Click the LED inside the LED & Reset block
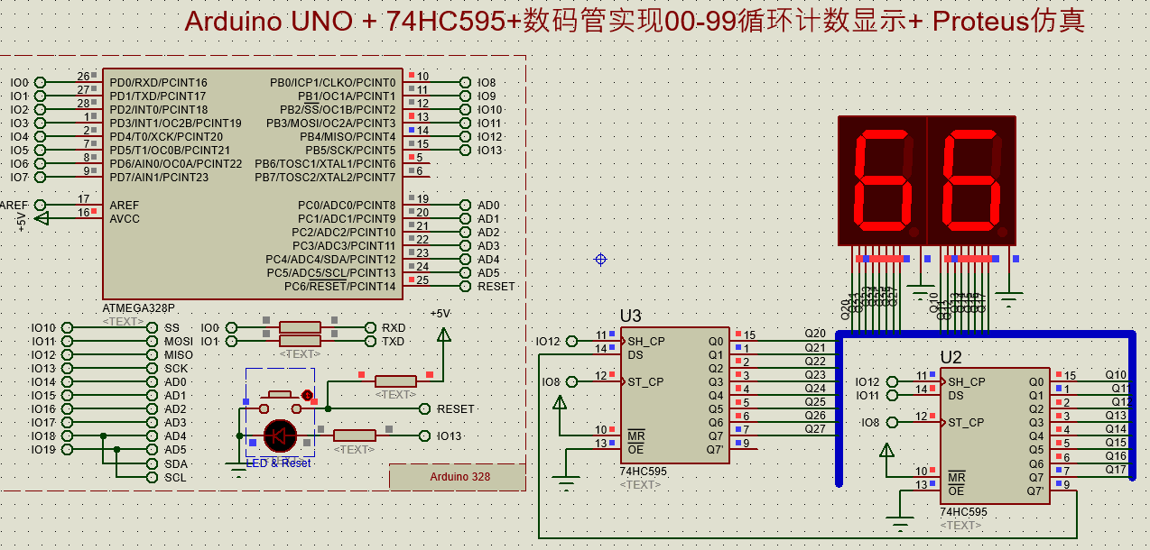The height and width of the screenshot is (550, 1150). (x=280, y=435)
